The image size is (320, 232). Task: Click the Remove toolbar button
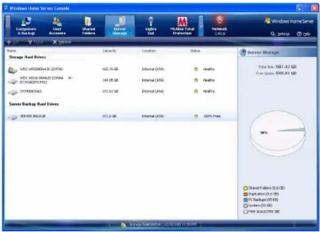62,42
